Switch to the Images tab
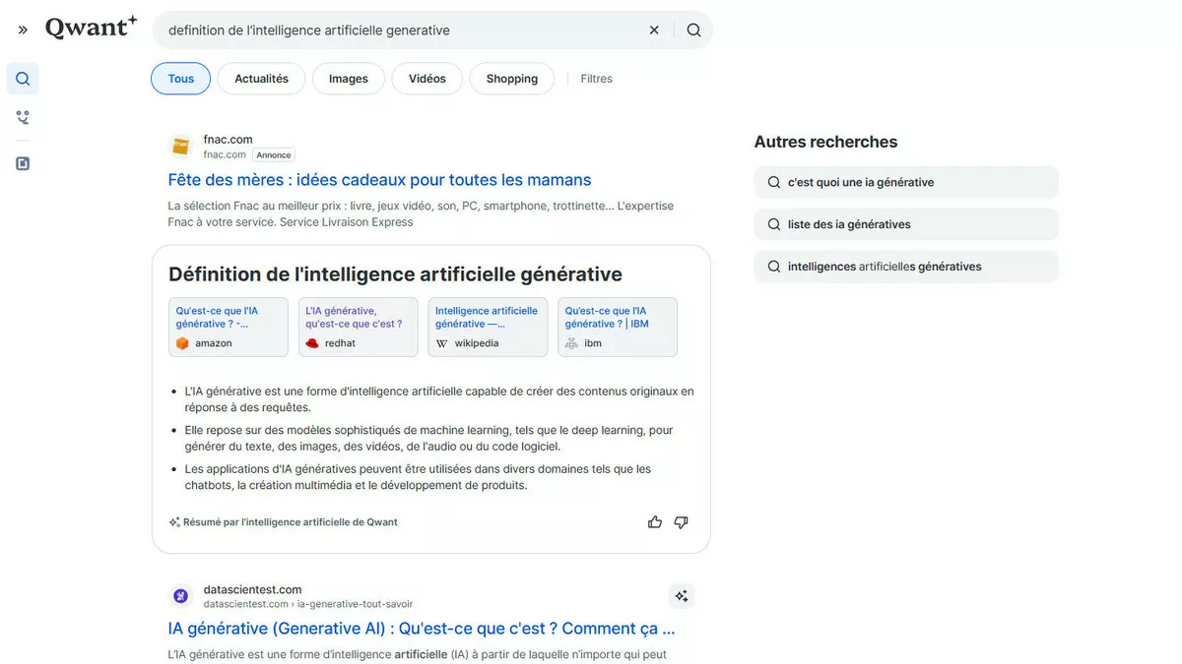Viewport: 1182px width, 664px height. [348, 78]
